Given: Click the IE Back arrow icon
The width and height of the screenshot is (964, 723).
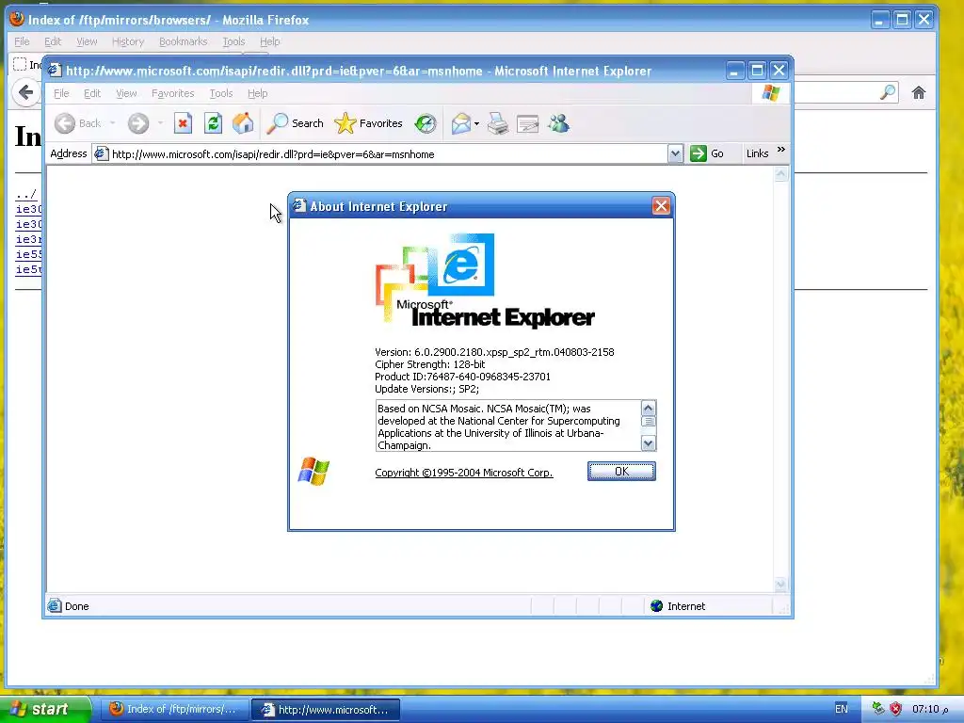Looking at the screenshot, I should (x=65, y=123).
